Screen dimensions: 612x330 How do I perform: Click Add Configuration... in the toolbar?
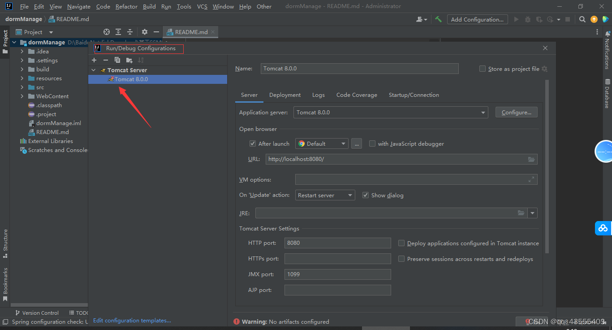pos(478,19)
